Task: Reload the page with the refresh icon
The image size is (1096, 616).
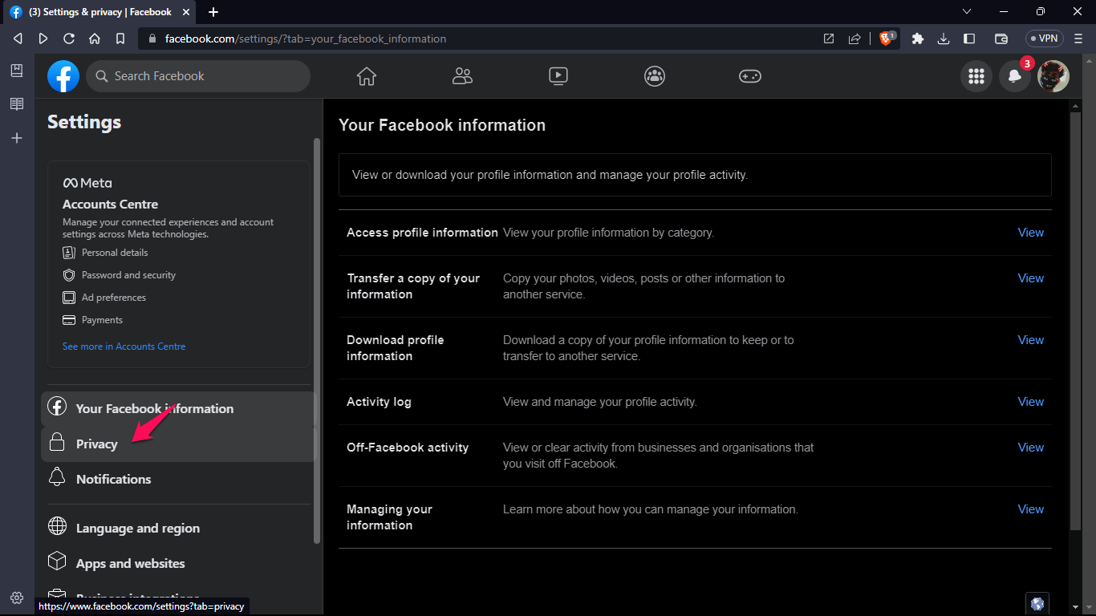Action: tap(69, 38)
